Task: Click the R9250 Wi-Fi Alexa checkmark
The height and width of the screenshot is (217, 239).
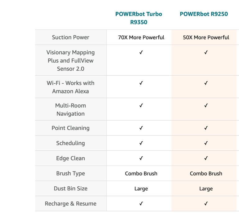Action: point(206,83)
